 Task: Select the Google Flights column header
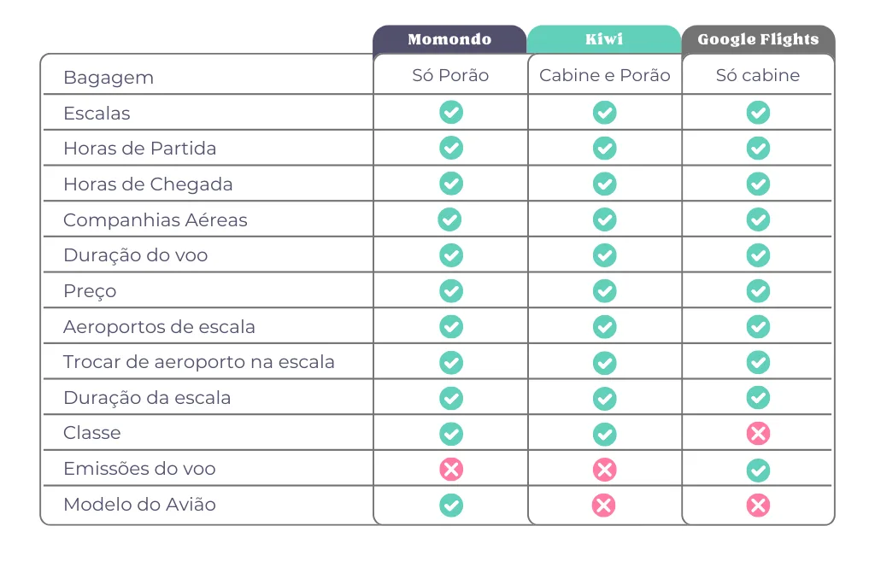pyautogui.click(x=758, y=39)
